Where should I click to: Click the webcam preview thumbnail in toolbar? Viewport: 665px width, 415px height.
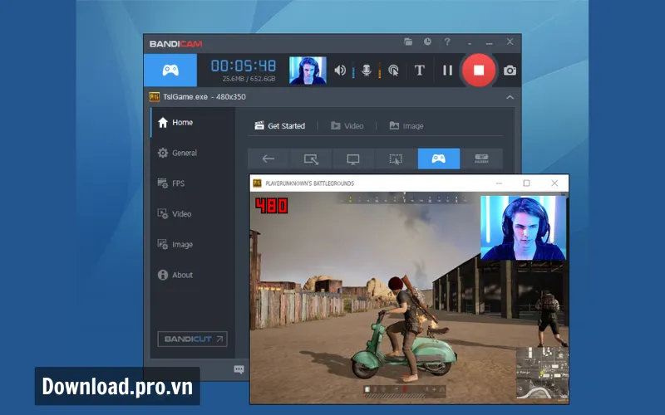click(x=308, y=71)
